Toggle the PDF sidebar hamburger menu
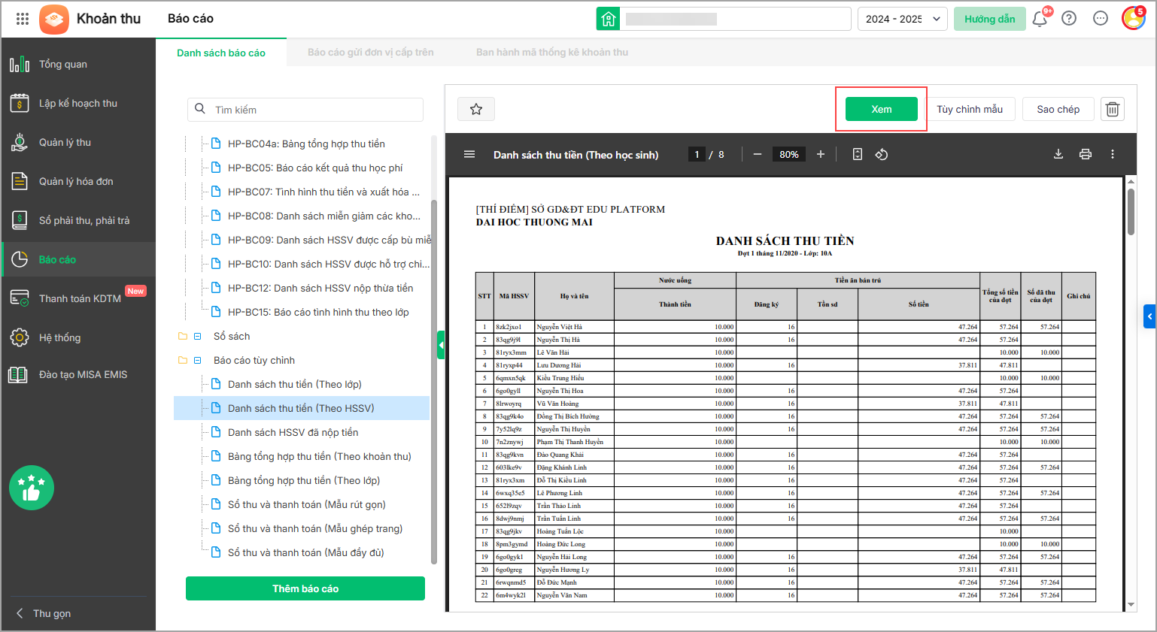Screen dimensions: 1157x632 pos(469,154)
